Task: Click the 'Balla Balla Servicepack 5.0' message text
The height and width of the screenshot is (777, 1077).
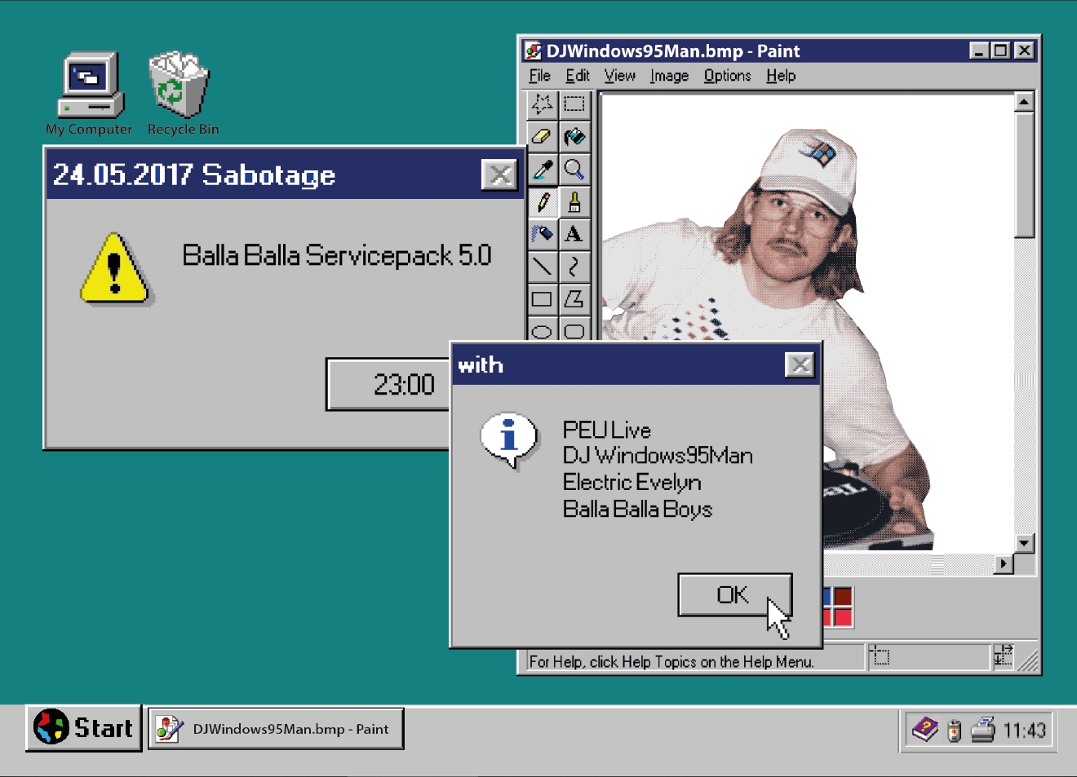Action: [x=336, y=255]
